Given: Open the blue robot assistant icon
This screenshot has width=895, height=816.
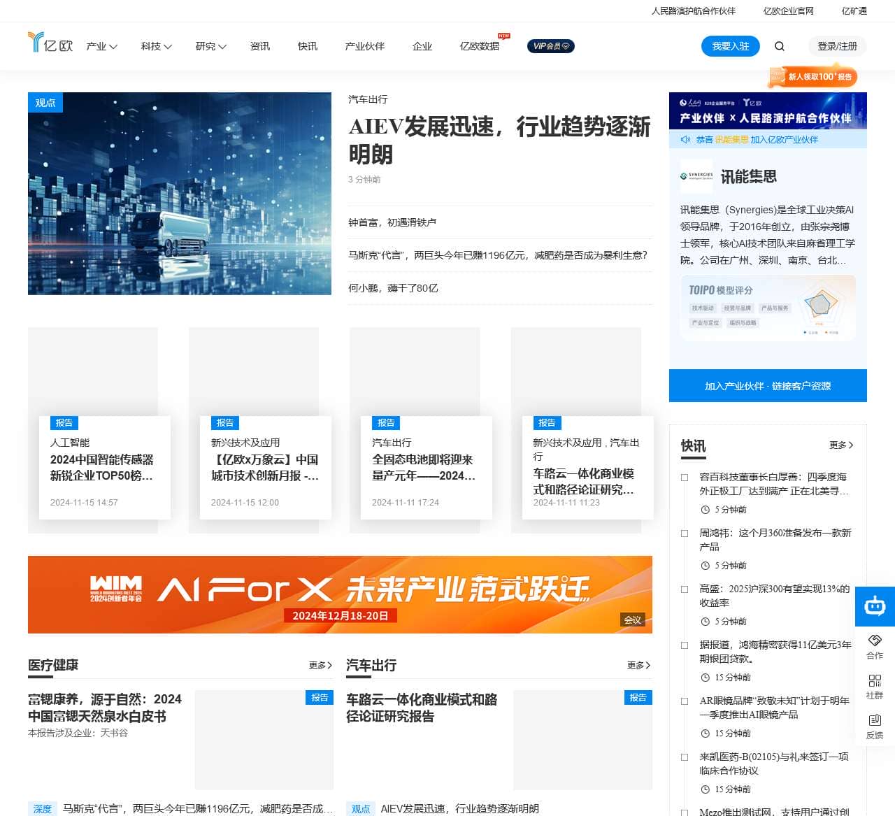Looking at the screenshot, I should point(875,606).
